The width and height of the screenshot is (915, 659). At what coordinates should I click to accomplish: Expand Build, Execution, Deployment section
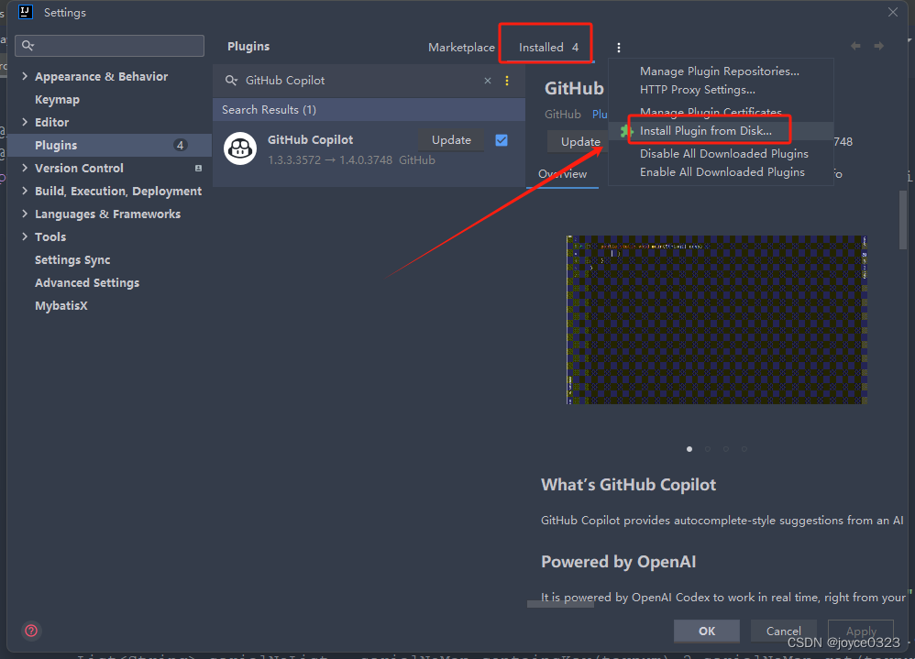25,191
